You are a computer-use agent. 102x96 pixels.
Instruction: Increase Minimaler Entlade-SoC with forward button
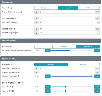pyautogui.click(x=97, y=76)
